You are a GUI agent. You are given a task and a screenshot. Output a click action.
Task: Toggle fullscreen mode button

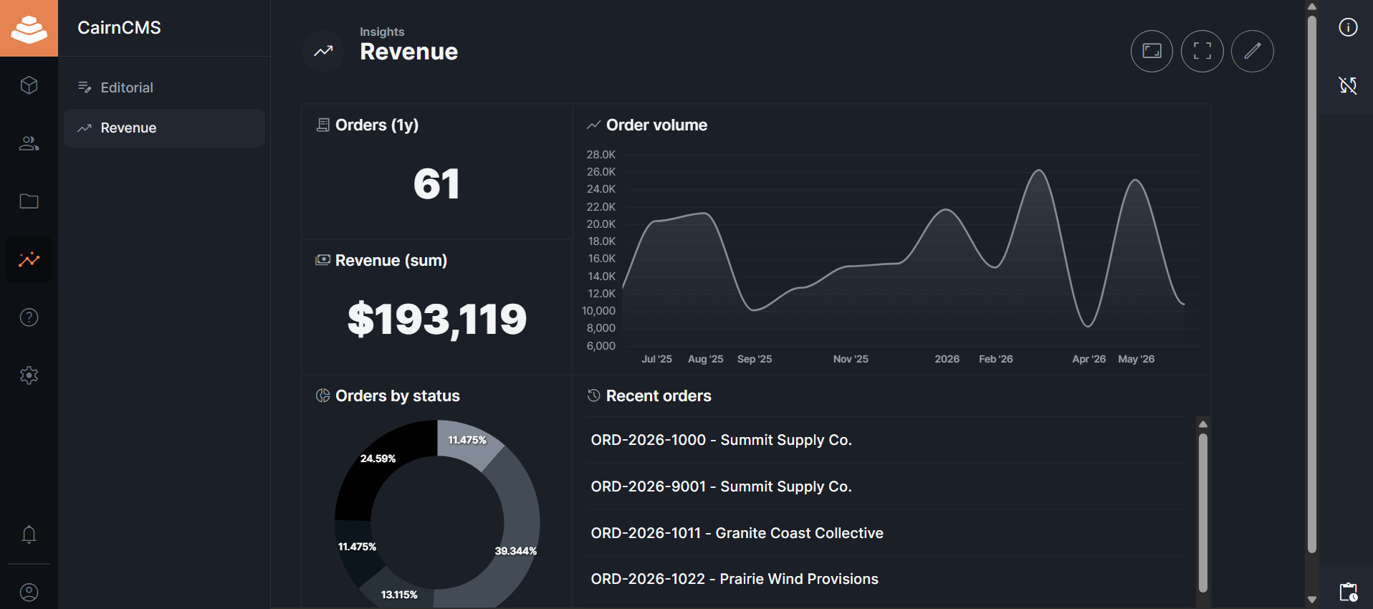(1202, 51)
